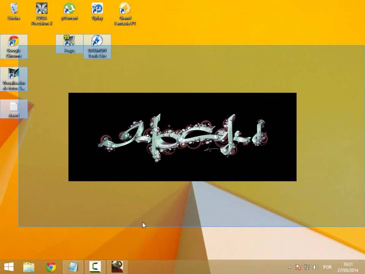Open the network tray icon
Screen dimensions: 365x274
tap(307, 267)
